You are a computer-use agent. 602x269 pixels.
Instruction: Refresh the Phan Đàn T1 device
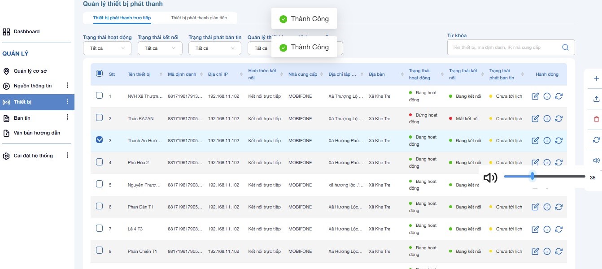(558, 207)
